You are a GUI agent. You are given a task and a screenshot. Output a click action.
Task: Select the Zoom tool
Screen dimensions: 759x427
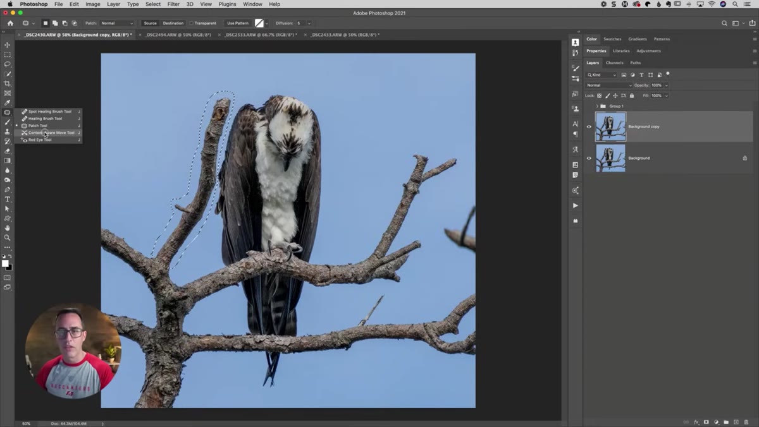click(8, 238)
